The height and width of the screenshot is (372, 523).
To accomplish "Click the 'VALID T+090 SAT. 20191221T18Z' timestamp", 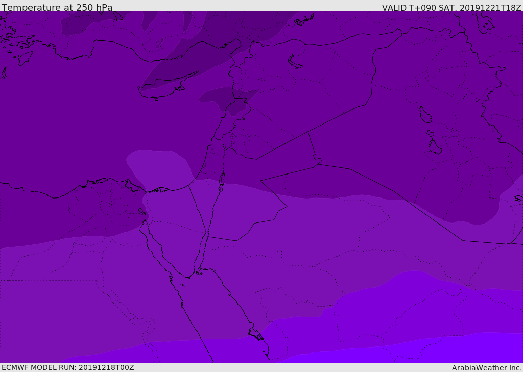I will click(451, 8).
